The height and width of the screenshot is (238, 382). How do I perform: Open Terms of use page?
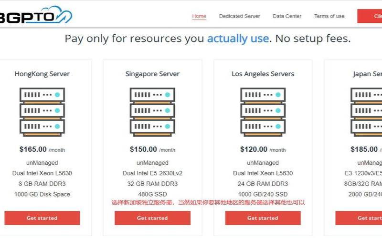pos(329,16)
